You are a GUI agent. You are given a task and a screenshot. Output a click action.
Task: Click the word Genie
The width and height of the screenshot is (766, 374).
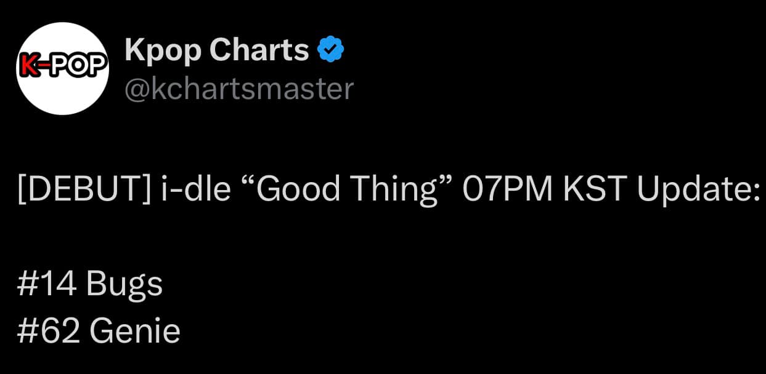[x=135, y=332]
